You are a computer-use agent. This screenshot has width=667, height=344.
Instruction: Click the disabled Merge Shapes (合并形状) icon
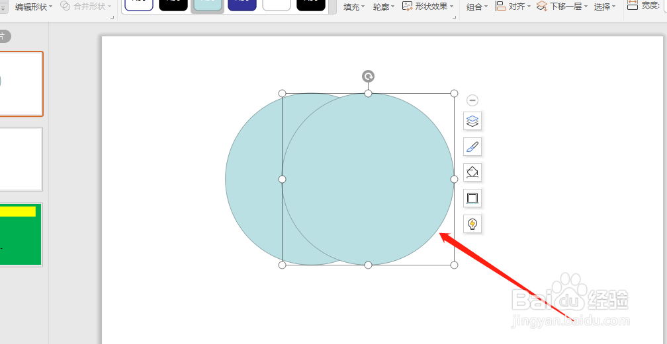point(66,6)
